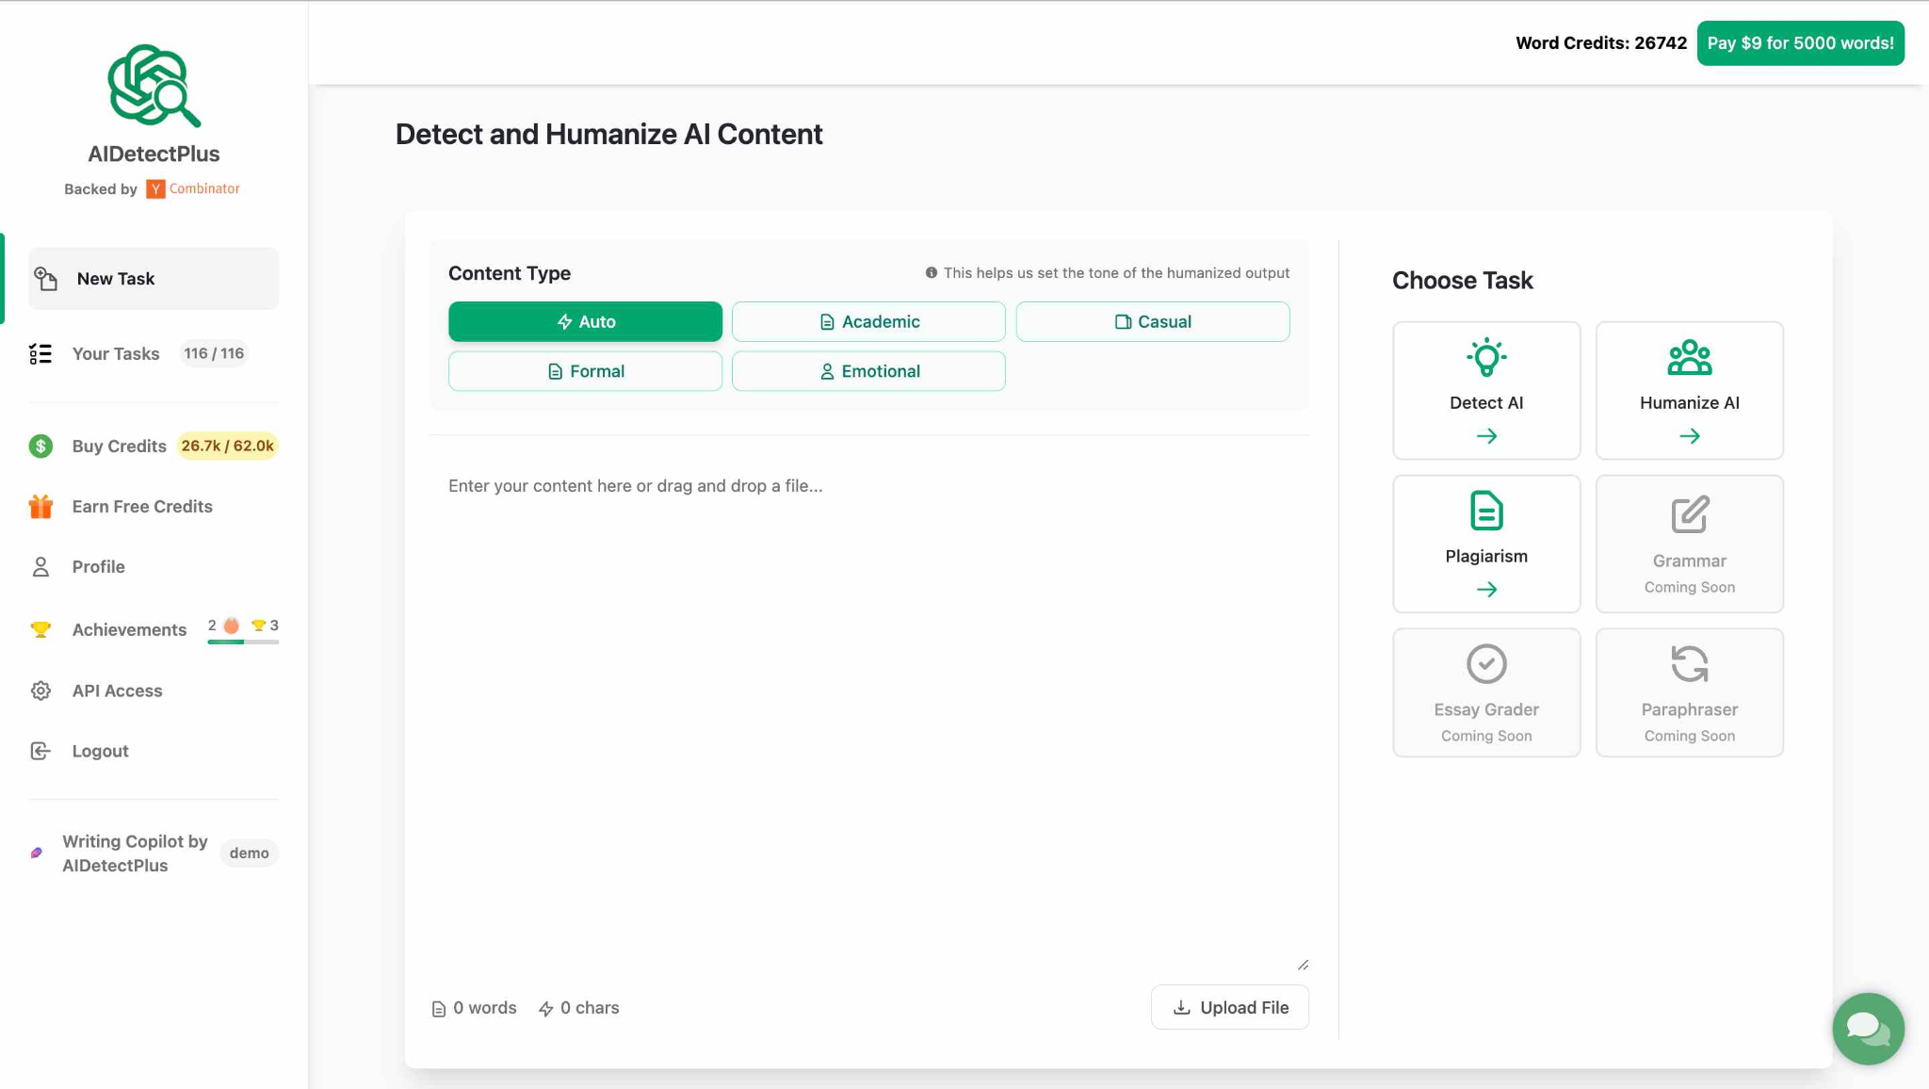
Task: Switch content type to Casual
Action: point(1152,321)
